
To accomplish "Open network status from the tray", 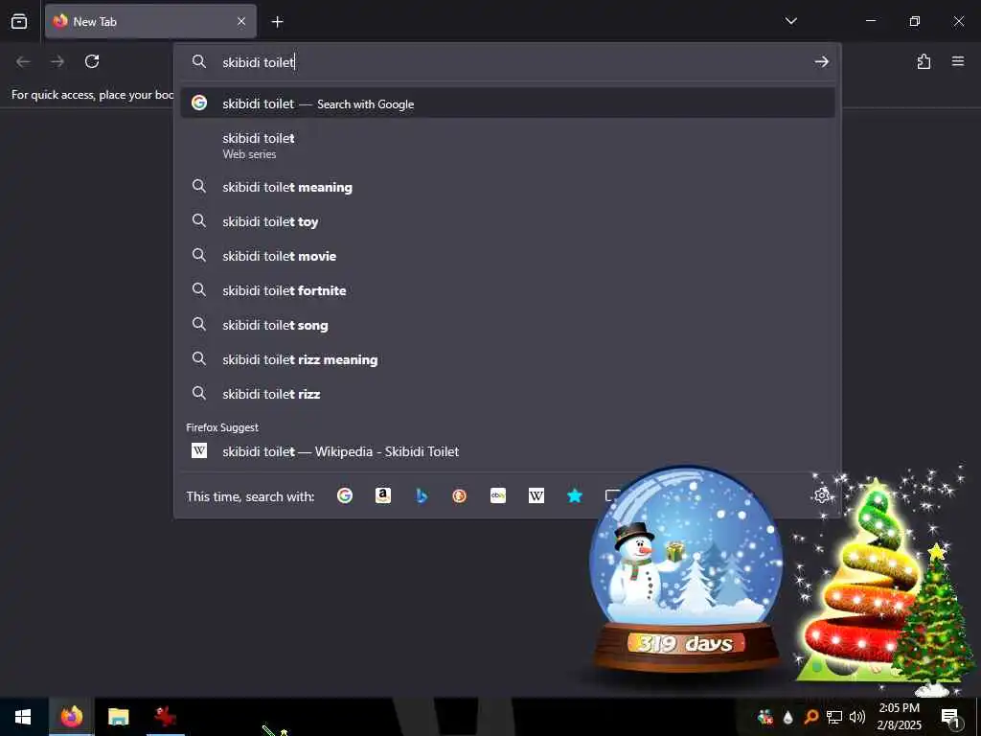I will point(834,717).
